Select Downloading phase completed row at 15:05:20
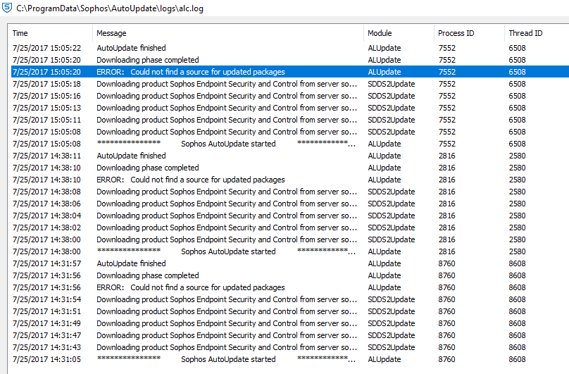 290,60
